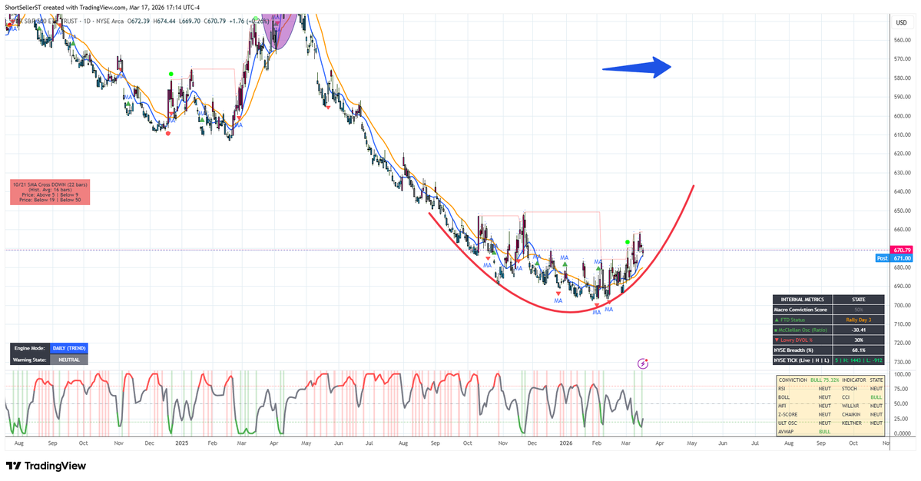The height and width of the screenshot is (481, 921).
Task: Click the NEUTRAL warning state cell
Action: click(x=68, y=360)
